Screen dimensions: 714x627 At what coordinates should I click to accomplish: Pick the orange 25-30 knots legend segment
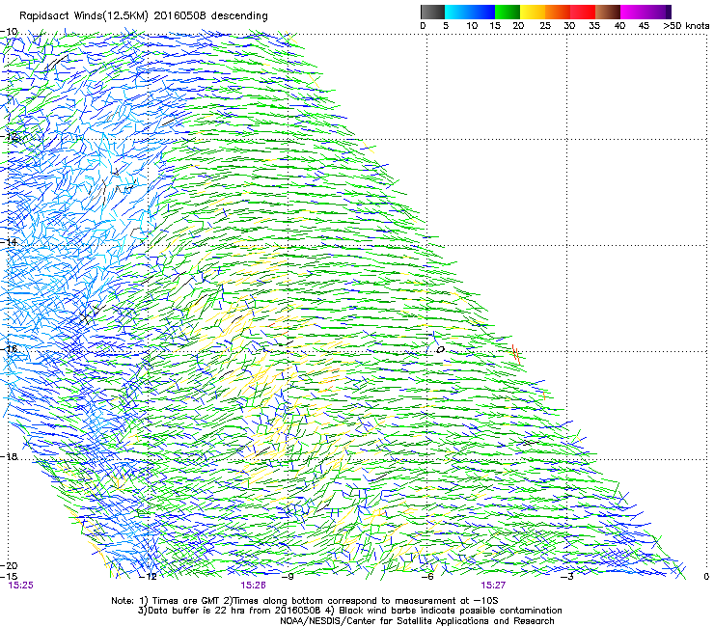(x=558, y=12)
